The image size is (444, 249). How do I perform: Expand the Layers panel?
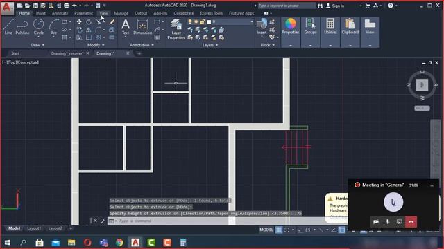click(210, 45)
